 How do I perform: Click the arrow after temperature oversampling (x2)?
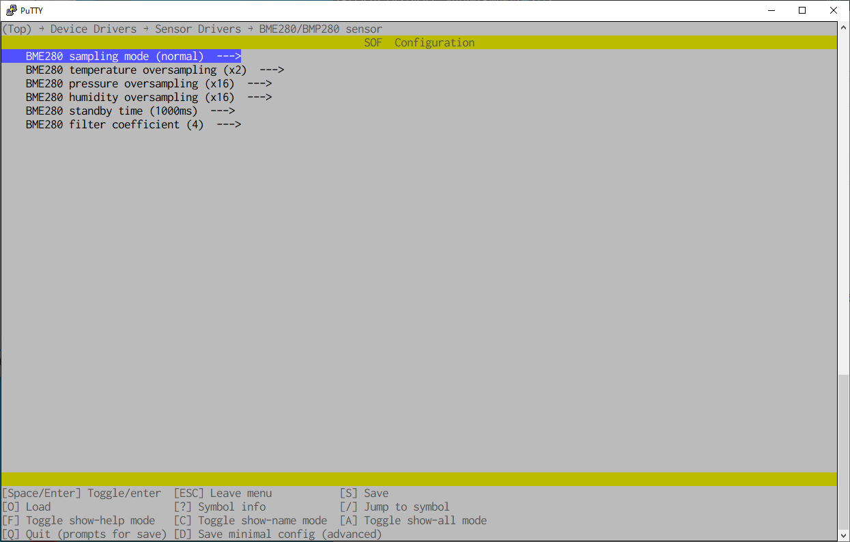pyautogui.click(x=272, y=70)
